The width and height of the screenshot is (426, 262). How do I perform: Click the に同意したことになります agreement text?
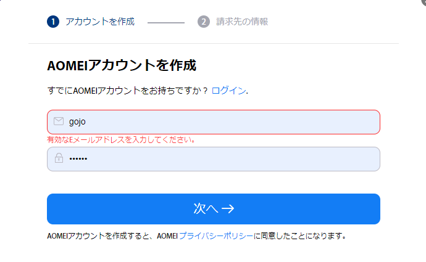300,235
